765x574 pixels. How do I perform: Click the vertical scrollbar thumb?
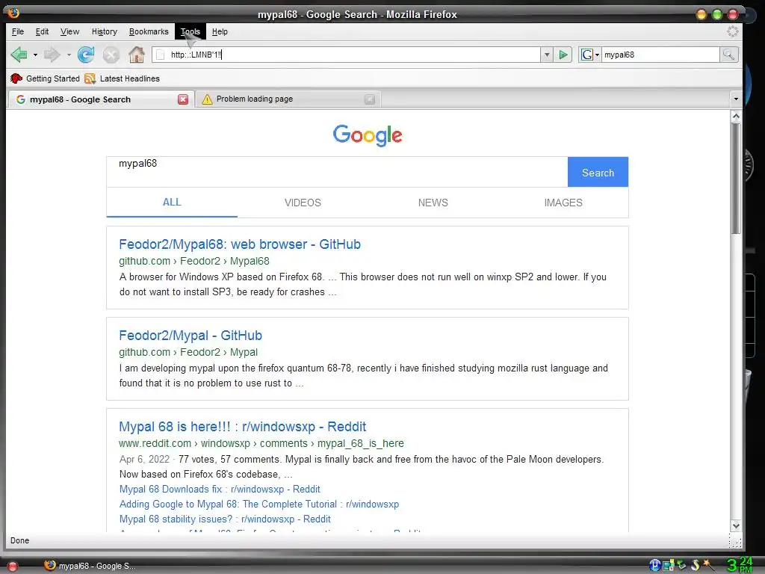pos(736,178)
